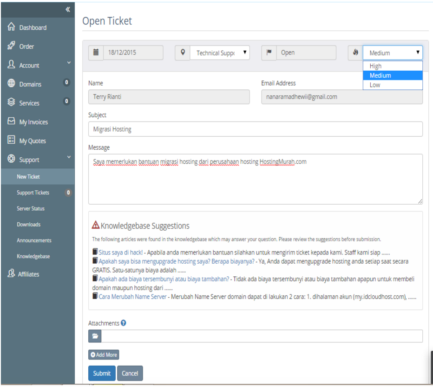Click the priority flame icon

pos(355,53)
